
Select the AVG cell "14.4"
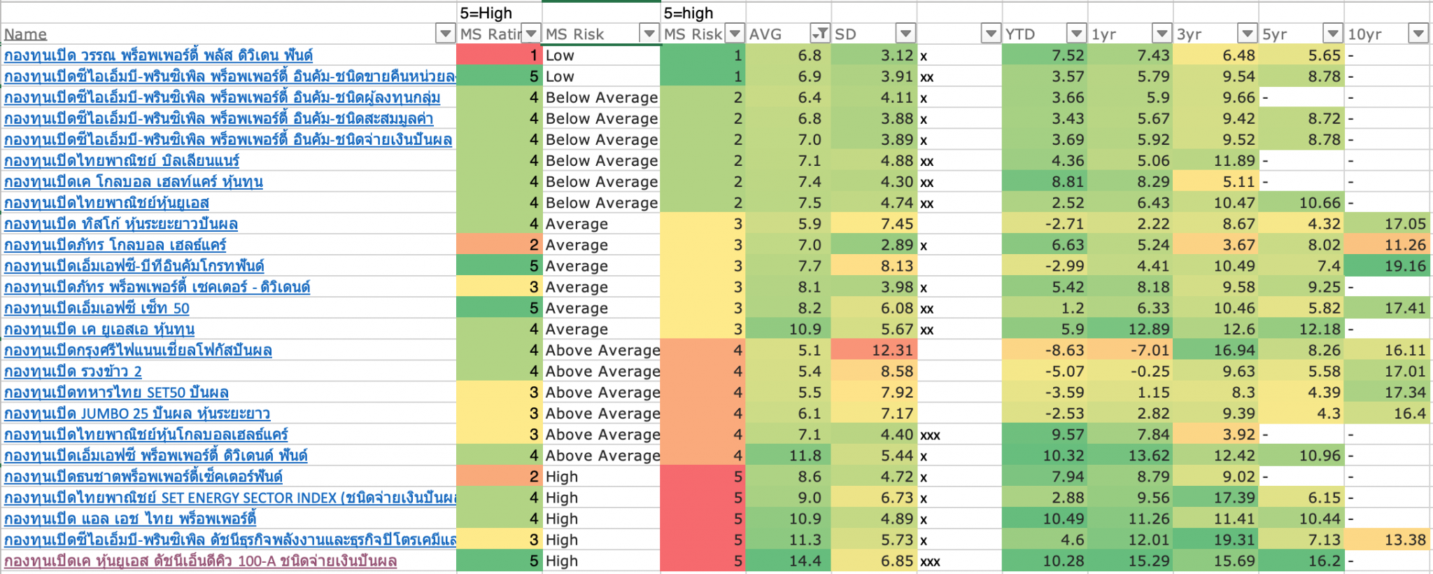pos(788,560)
